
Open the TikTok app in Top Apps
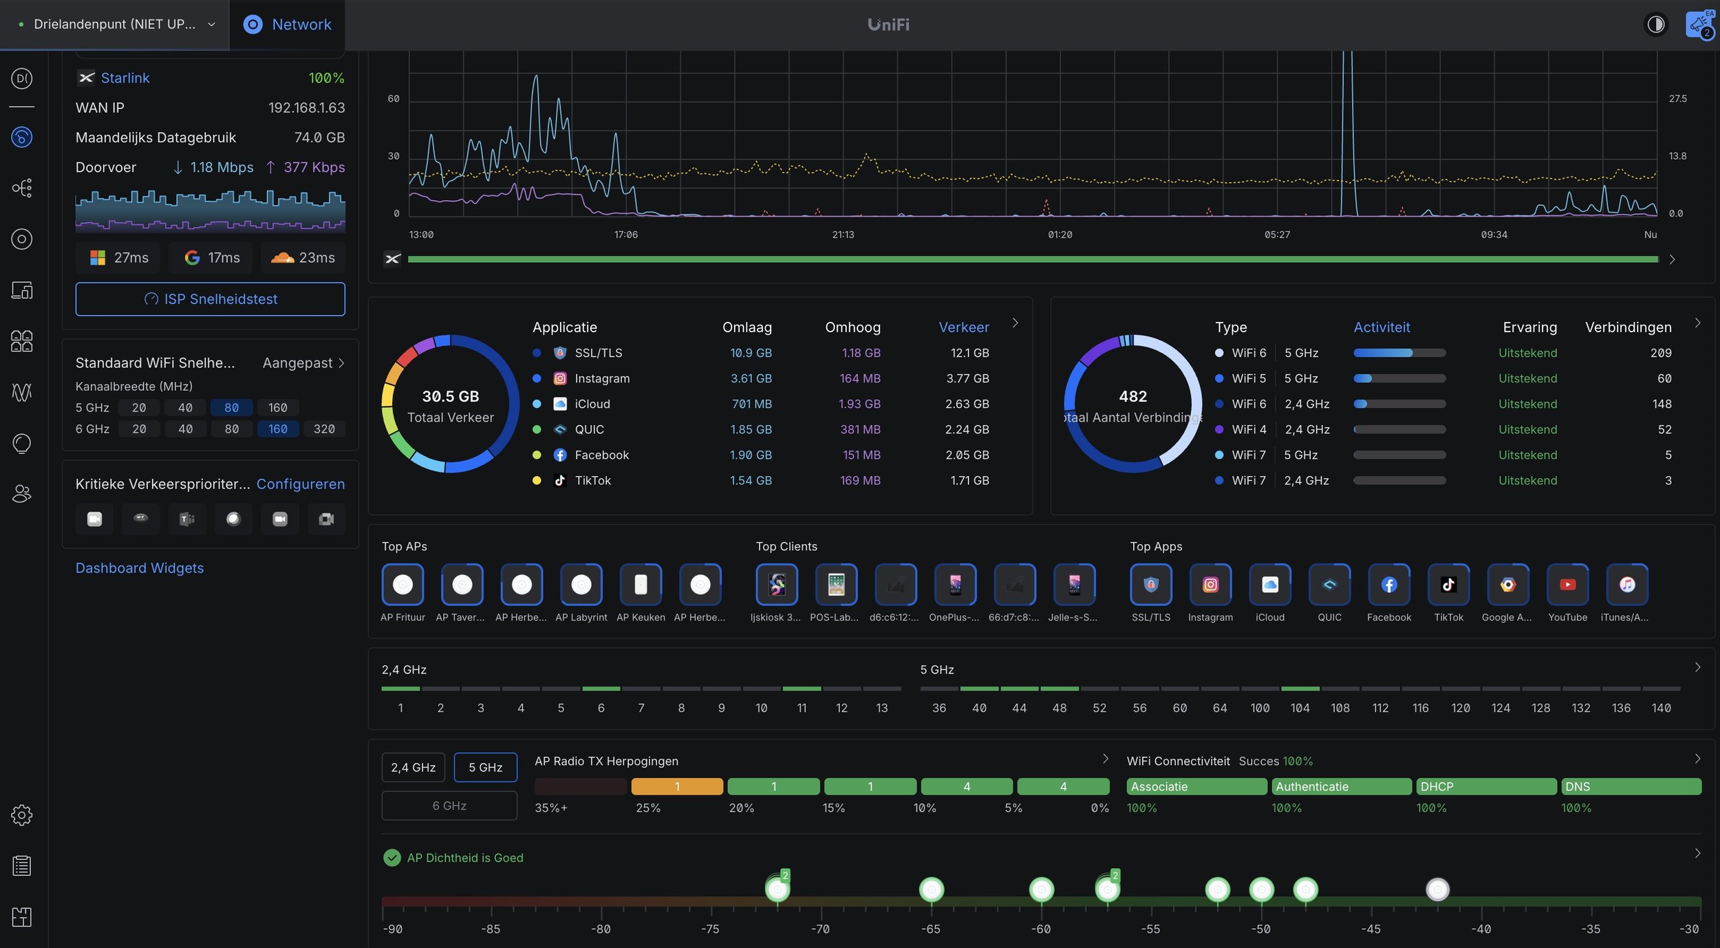[1448, 585]
